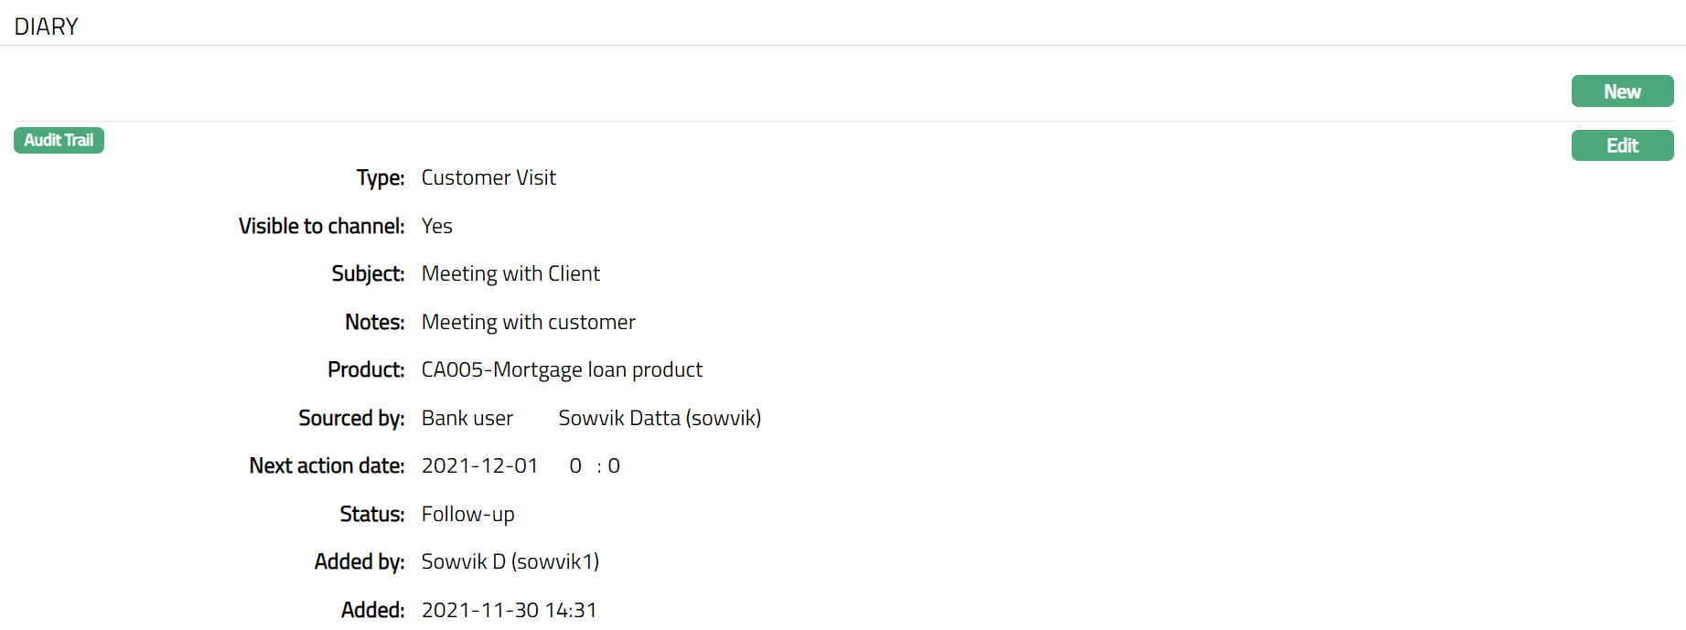Click the Meeting with customer notes text
Image resolution: width=1686 pixels, height=630 pixels.
[528, 322]
